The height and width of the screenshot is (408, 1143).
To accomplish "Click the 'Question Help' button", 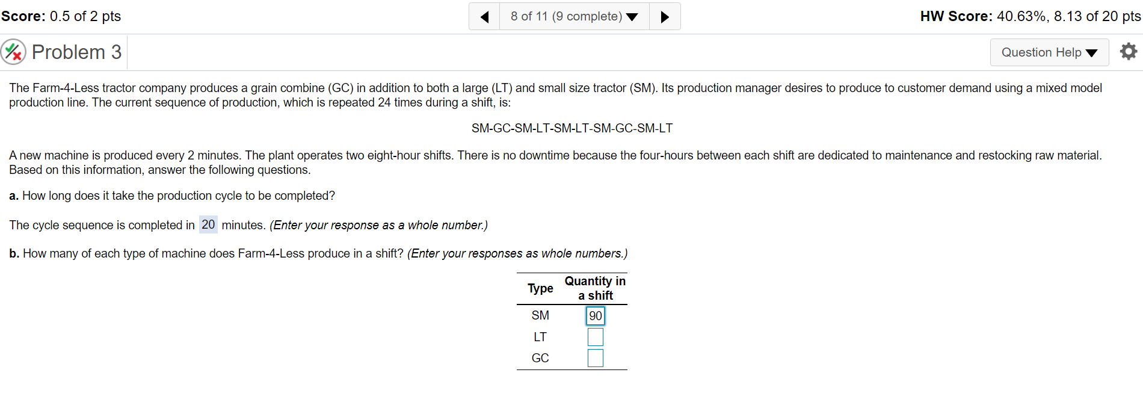I will pos(1049,52).
